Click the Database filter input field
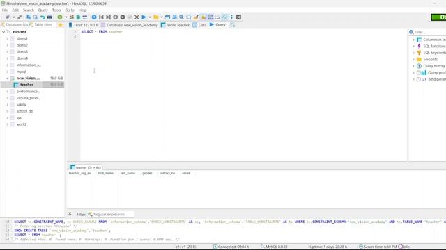Screen dimensions: 446x250 tap(15, 25)
